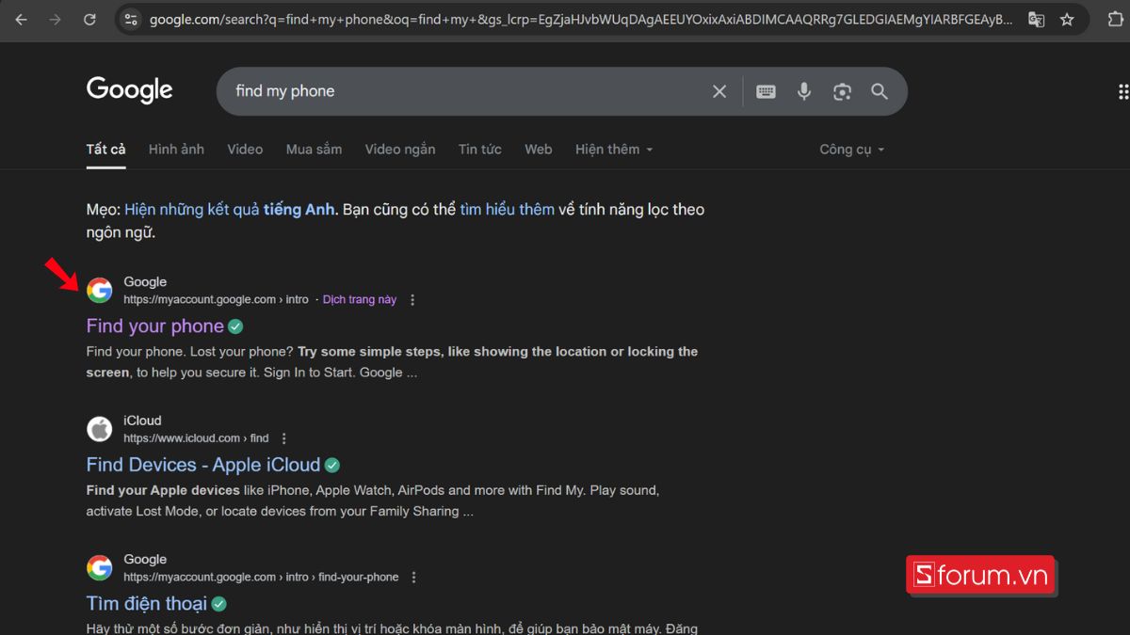The height and width of the screenshot is (635, 1130).
Task: Open the on-screen keyboard input tool
Action: [x=766, y=91]
